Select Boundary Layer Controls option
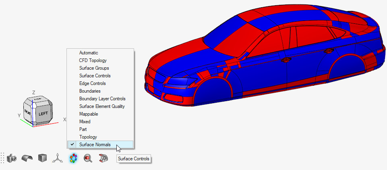Screen dimensions: 387x170 tap(102, 99)
